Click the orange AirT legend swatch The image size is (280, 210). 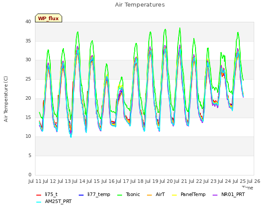pyautogui.click(x=149, y=195)
